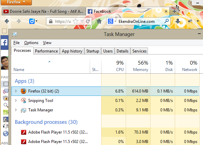Expand the Task Manager process row
The height and width of the screenshot is (145, 203).
(16, 110)
